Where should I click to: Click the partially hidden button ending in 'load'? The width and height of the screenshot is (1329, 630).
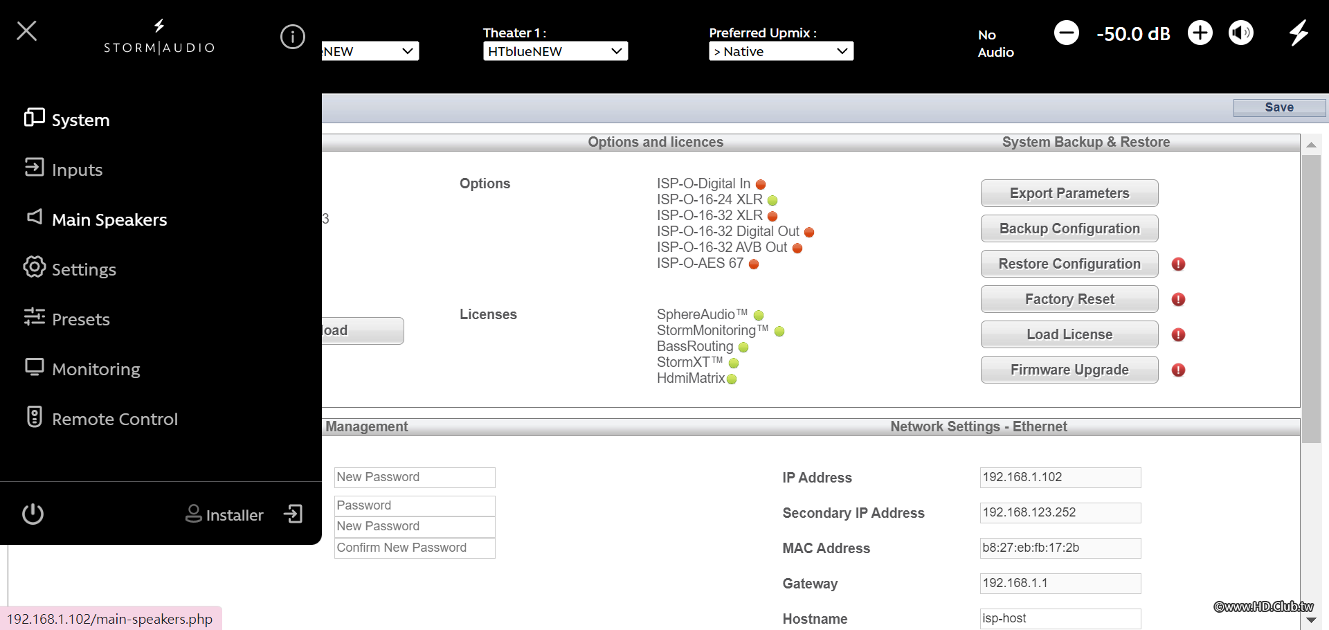(x=363, y=330)
